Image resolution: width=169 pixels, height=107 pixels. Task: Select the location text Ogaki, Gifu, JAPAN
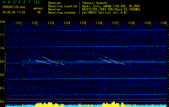(x=96, y=6)
